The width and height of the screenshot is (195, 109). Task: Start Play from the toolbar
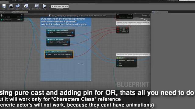(x=45, y=7)
